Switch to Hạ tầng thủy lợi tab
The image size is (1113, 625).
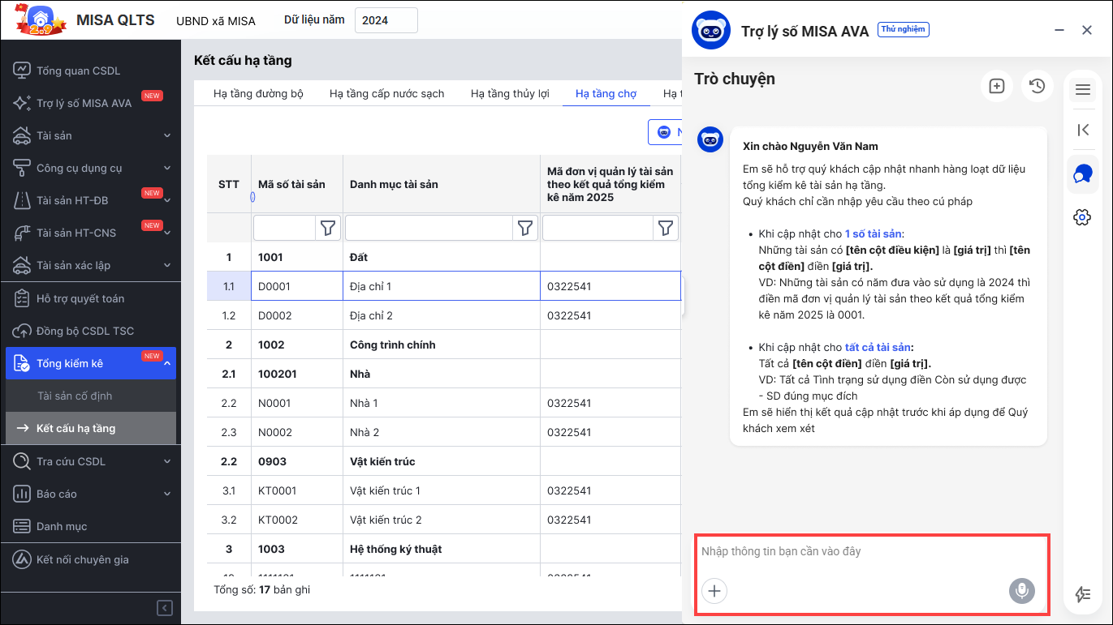coord(510,93)
